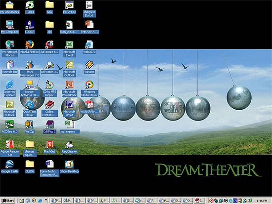
Task: Switch to the MSN Messenger taskbar button
Action: 68,201
